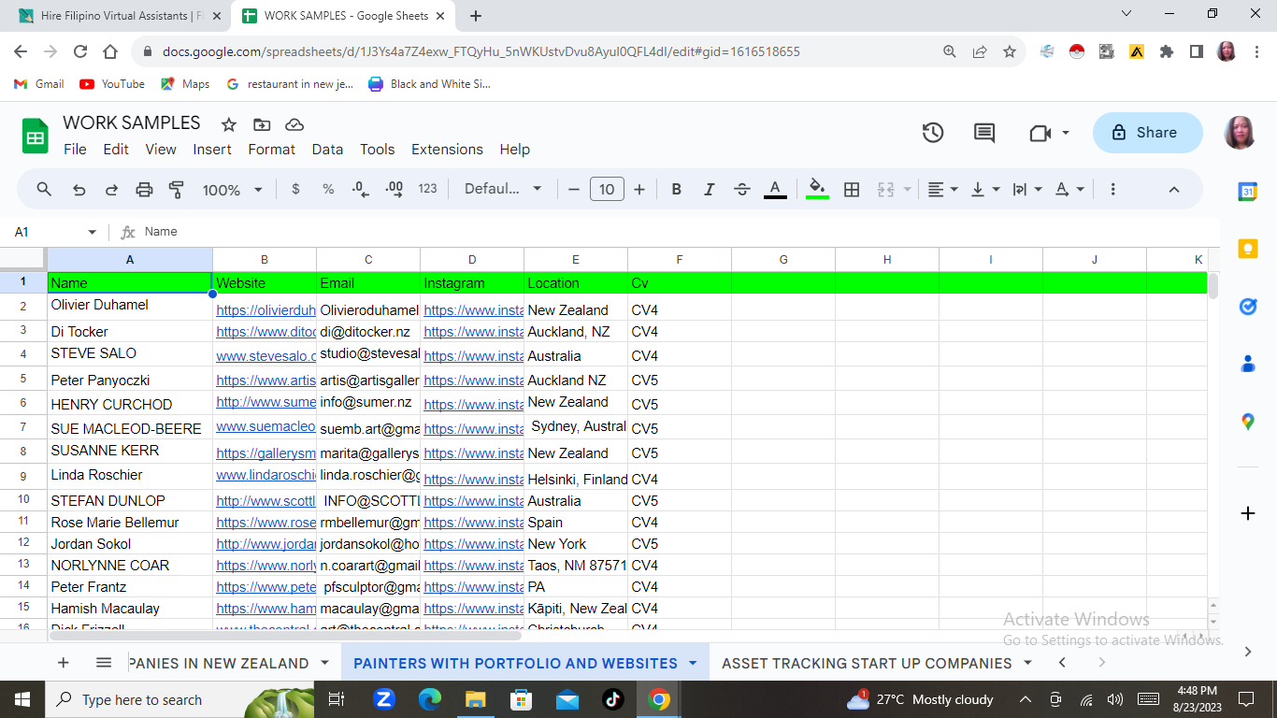Decrease decimal places

[361, 189]
